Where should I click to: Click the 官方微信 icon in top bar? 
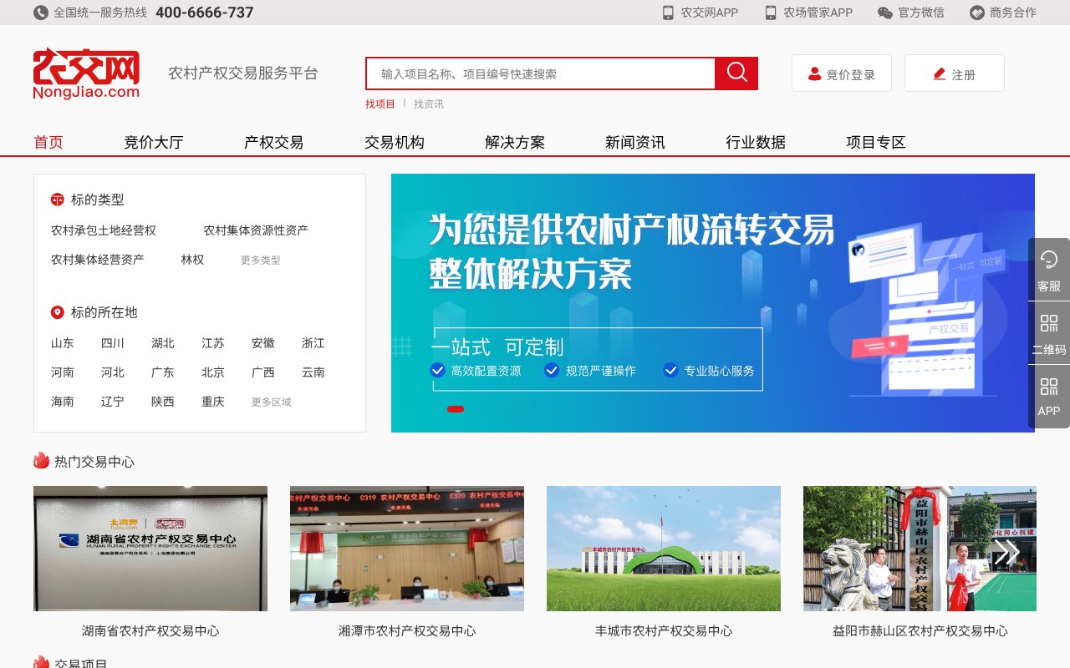coord(912,13)
